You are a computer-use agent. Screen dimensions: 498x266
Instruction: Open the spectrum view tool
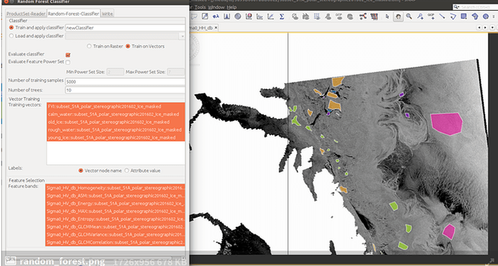(x=227, y=17)
